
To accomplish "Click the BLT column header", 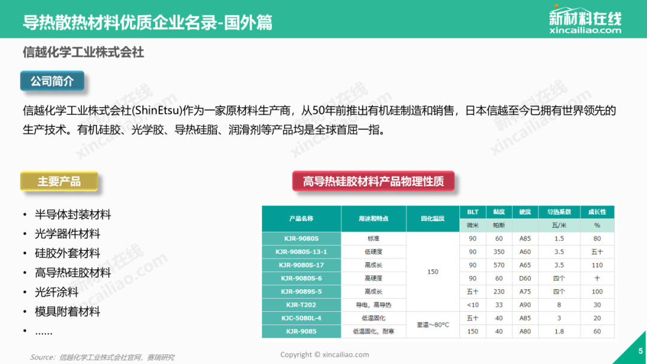I will [473, 212].
